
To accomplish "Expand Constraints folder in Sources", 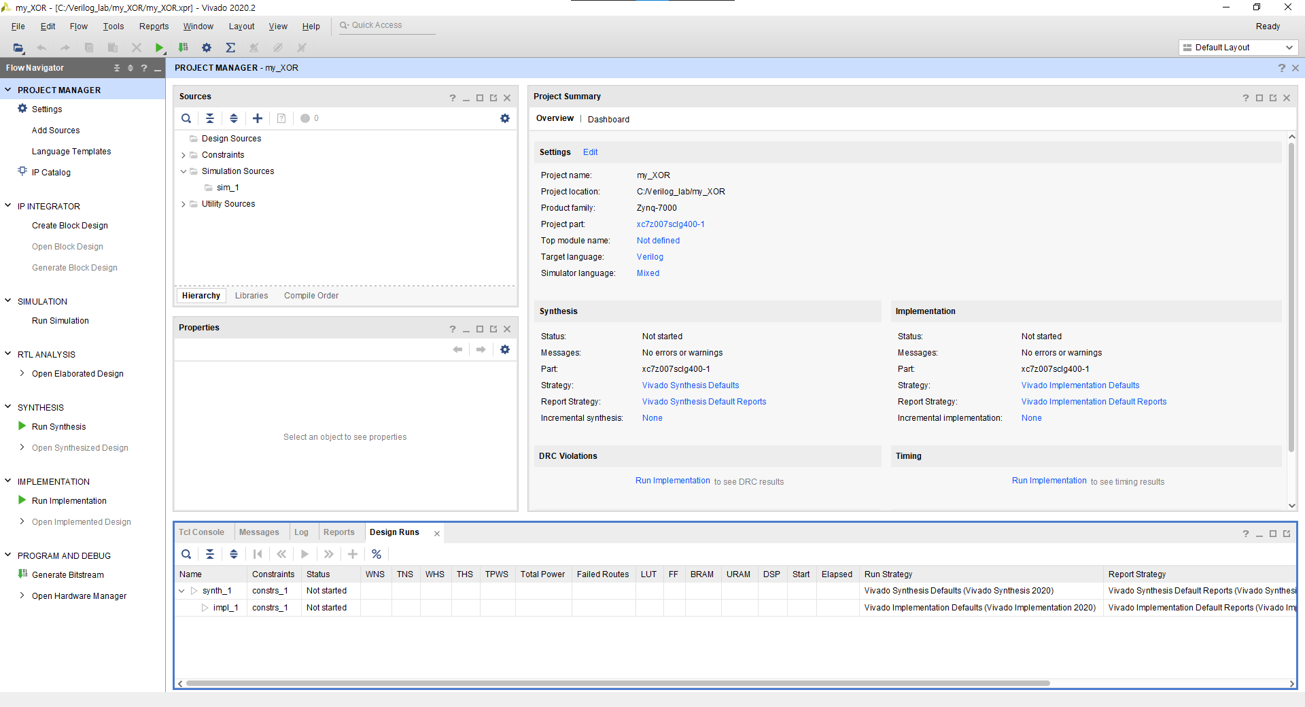I will 184,155.
